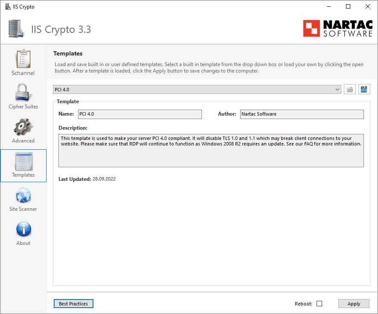The image size is (378, 314).
Task: Click the Best Practices button
Action: coord(73,304)
